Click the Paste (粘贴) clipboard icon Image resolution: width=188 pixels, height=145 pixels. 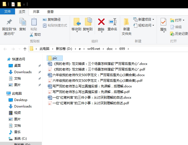(x=34, y=22)
